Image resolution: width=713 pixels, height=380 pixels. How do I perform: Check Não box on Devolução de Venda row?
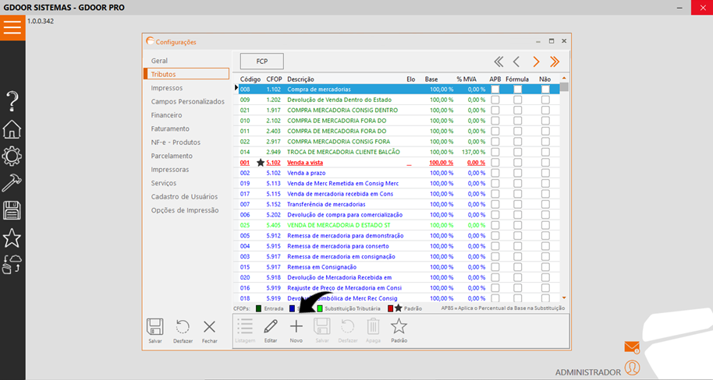545,100
